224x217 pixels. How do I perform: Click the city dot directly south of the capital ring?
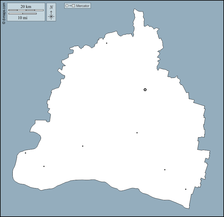[x=137, y=133]
